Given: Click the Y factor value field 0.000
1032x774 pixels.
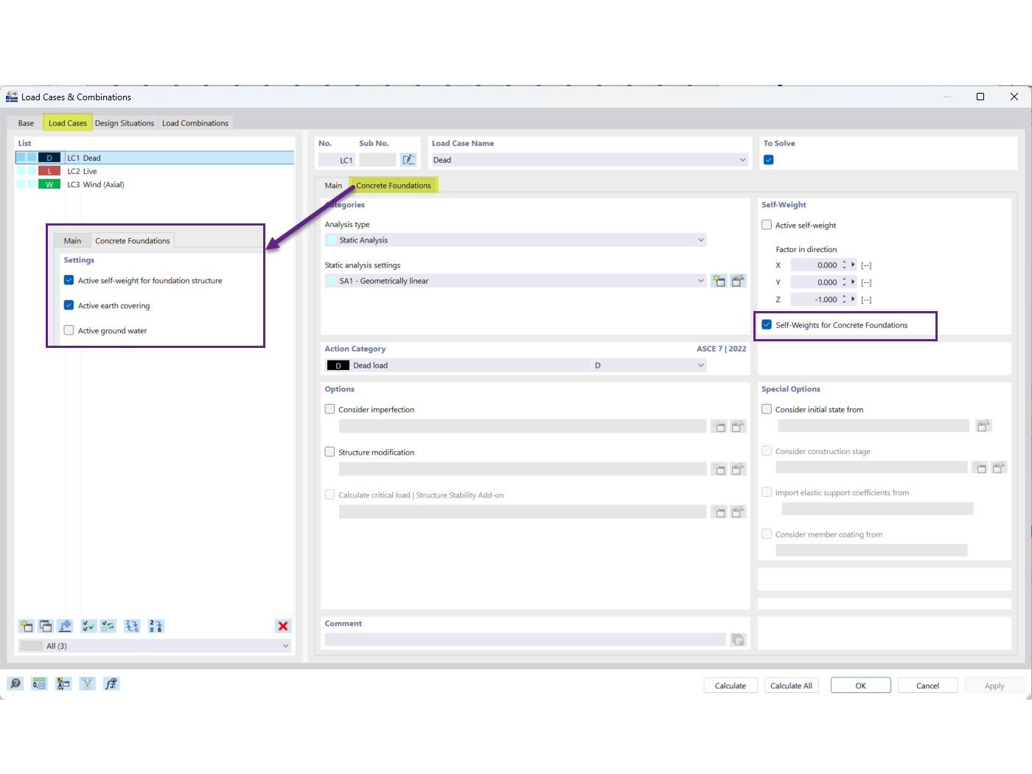Looking at the screenshot, I should (x=815, y=282).
